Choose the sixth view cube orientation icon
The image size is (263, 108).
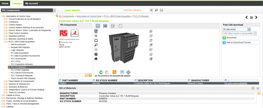click(x=151, y=54)
